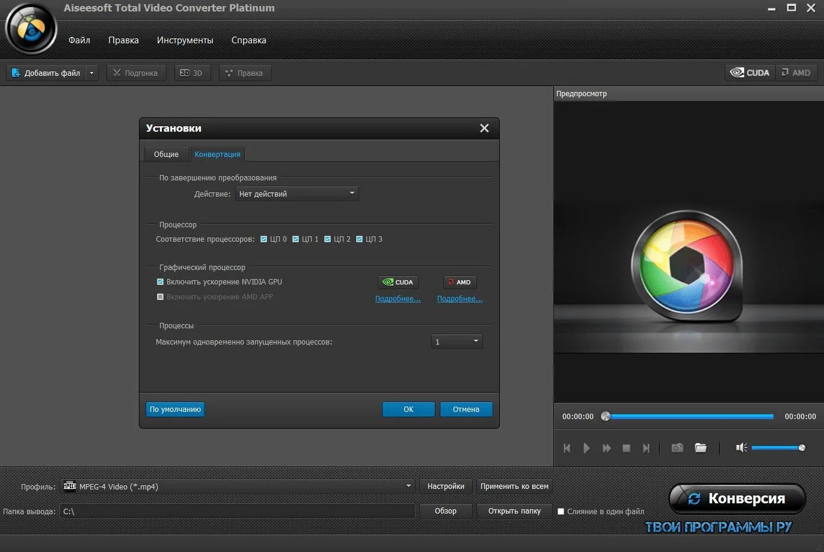Enable Слияние в один файл checkbox

(x=561, y=512)
